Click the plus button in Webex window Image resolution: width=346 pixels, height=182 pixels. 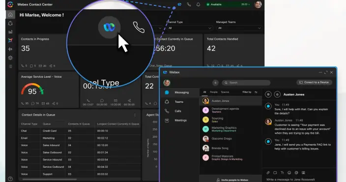pyautogui.click(x=215, y=83)
